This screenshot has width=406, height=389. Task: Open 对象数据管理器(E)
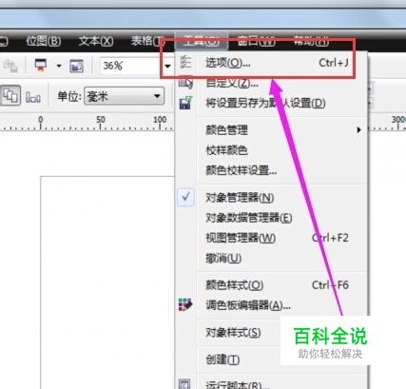(x=271, y=218)
